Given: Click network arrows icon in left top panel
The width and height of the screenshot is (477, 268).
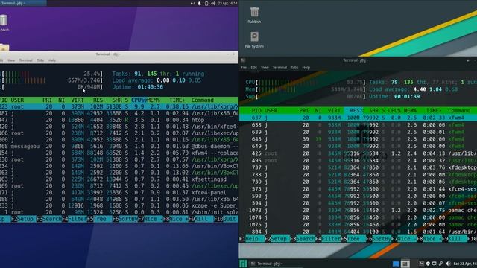Looking at the screenshot, I should 192,3.
